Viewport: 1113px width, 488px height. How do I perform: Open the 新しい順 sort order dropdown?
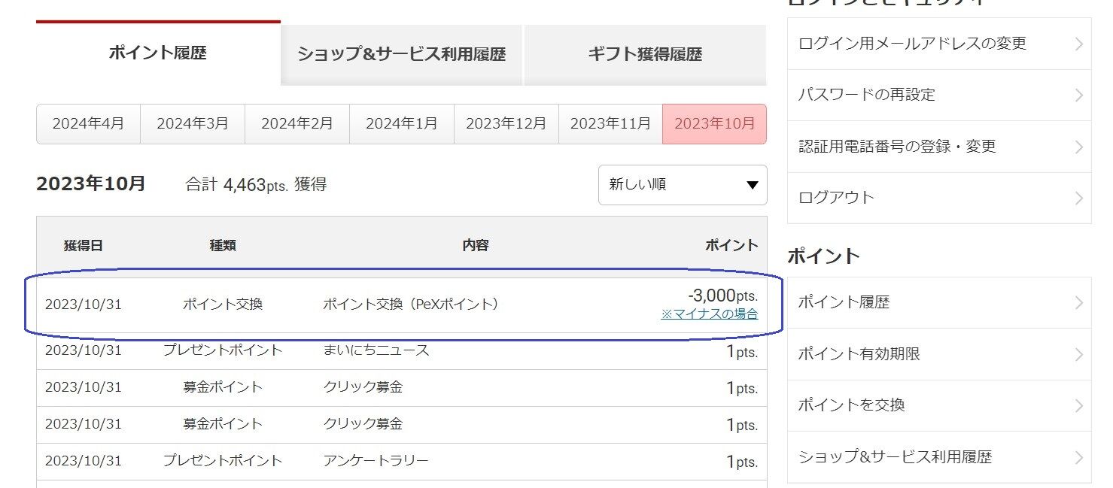683,185
